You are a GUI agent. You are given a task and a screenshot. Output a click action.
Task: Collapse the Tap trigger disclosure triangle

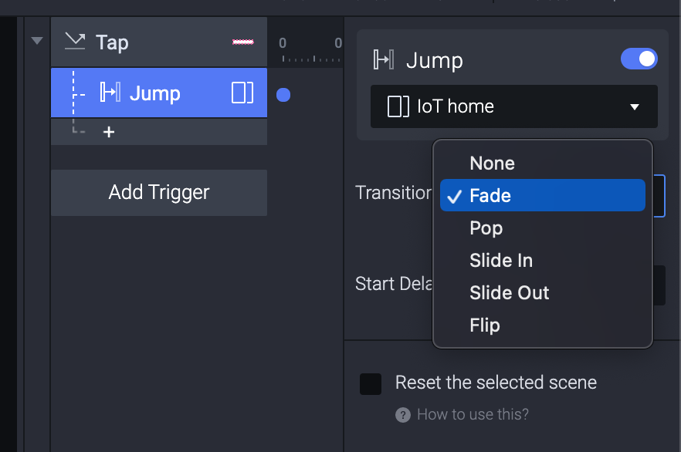coord(37,41)
